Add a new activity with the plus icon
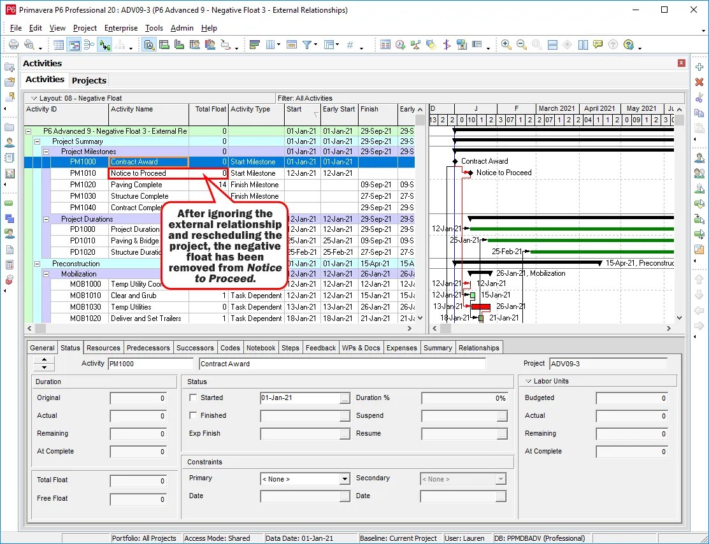This screenshot has height=544, width=709. (x=699, y=66)
